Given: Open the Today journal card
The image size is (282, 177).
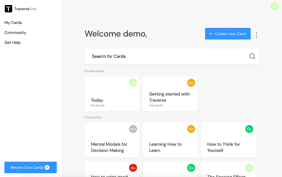Looking at the screenshot, I should coord(112,94).
